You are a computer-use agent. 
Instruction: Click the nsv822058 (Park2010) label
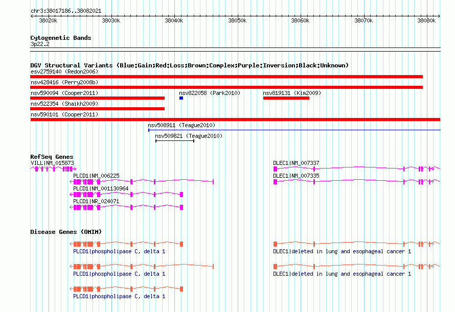[210, 93]
